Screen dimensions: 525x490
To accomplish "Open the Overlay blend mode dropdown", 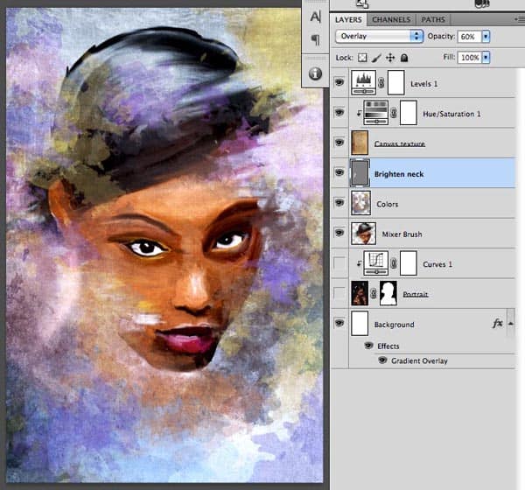I will [379, 36].
